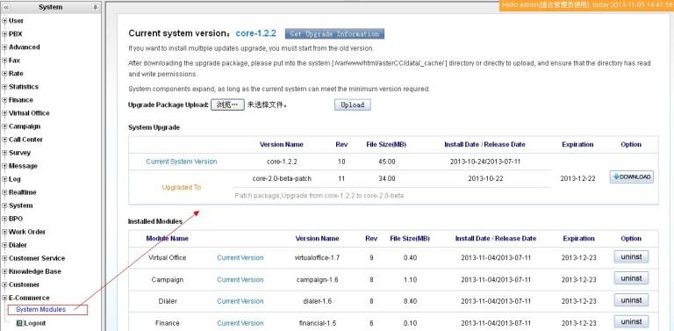This screenshot has height=331, width=674.
Task: Expand the PBX tree node
Action: [4, 34]
